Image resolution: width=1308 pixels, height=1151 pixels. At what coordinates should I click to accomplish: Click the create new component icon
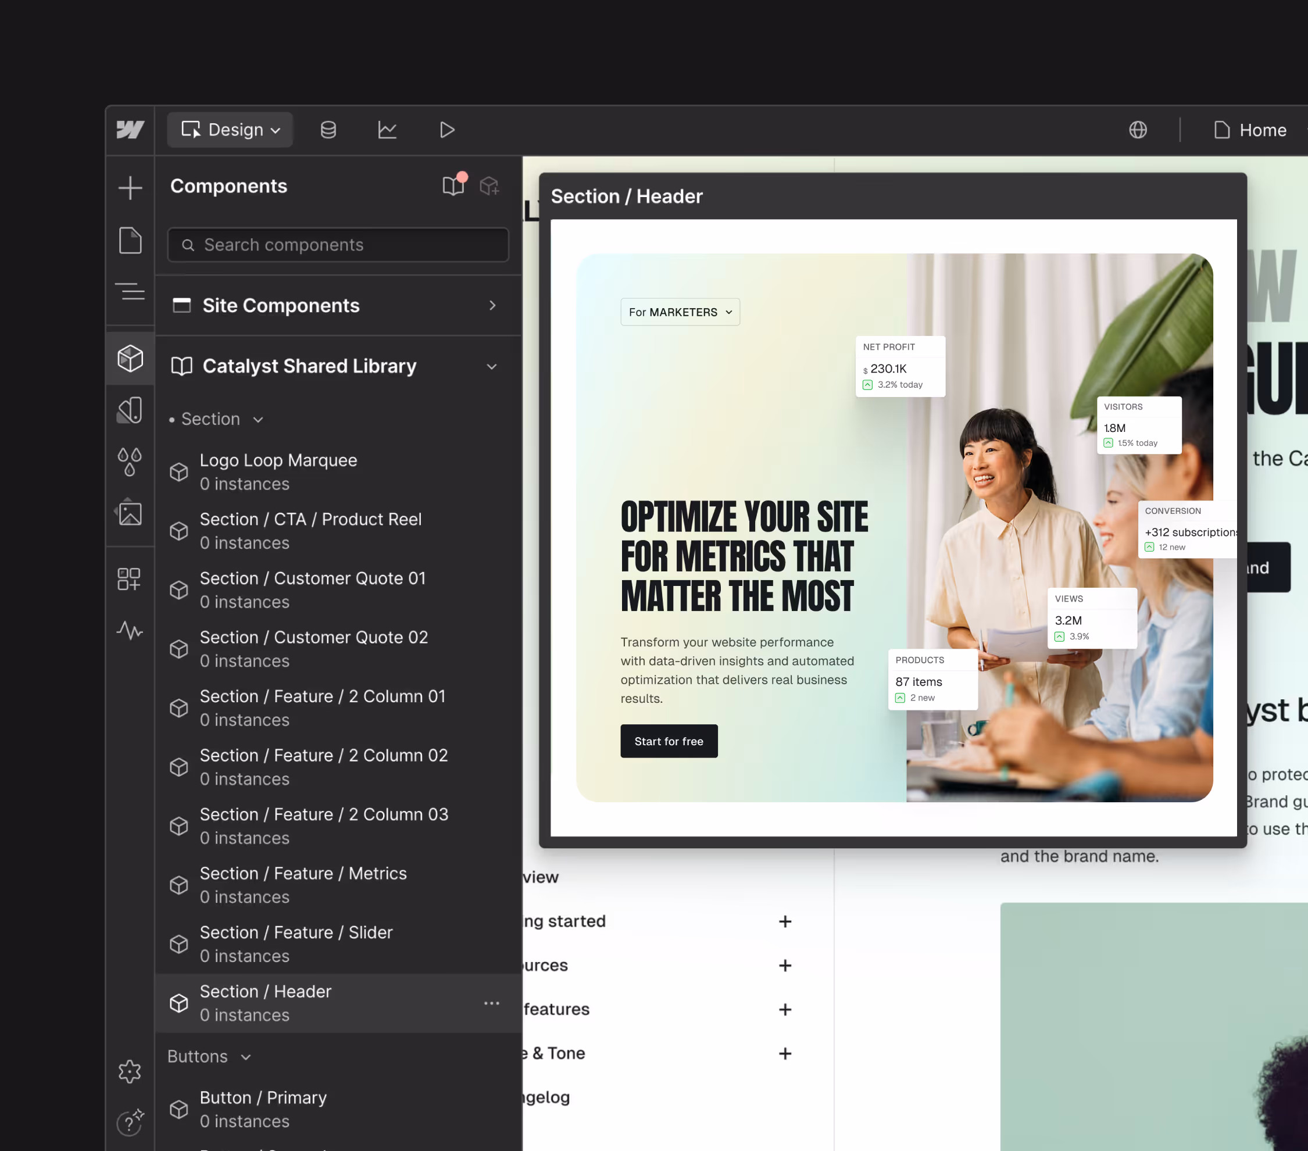pos(489,185)
